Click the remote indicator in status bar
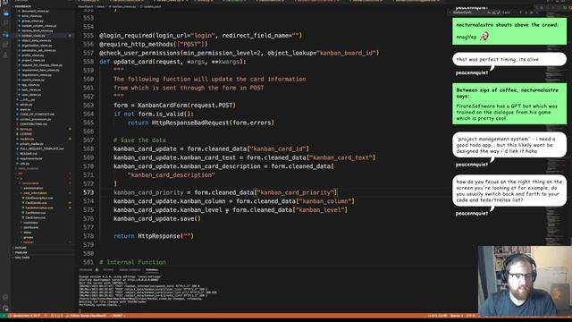The image size is (572, 322). point(4,316)
